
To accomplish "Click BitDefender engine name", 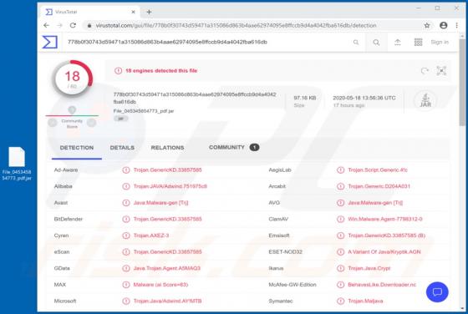I will pyautogui.click(x=69, y=219).
